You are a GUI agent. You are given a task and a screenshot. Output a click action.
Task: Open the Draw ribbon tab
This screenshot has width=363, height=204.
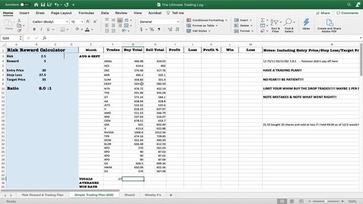click(x=40, y=13)
